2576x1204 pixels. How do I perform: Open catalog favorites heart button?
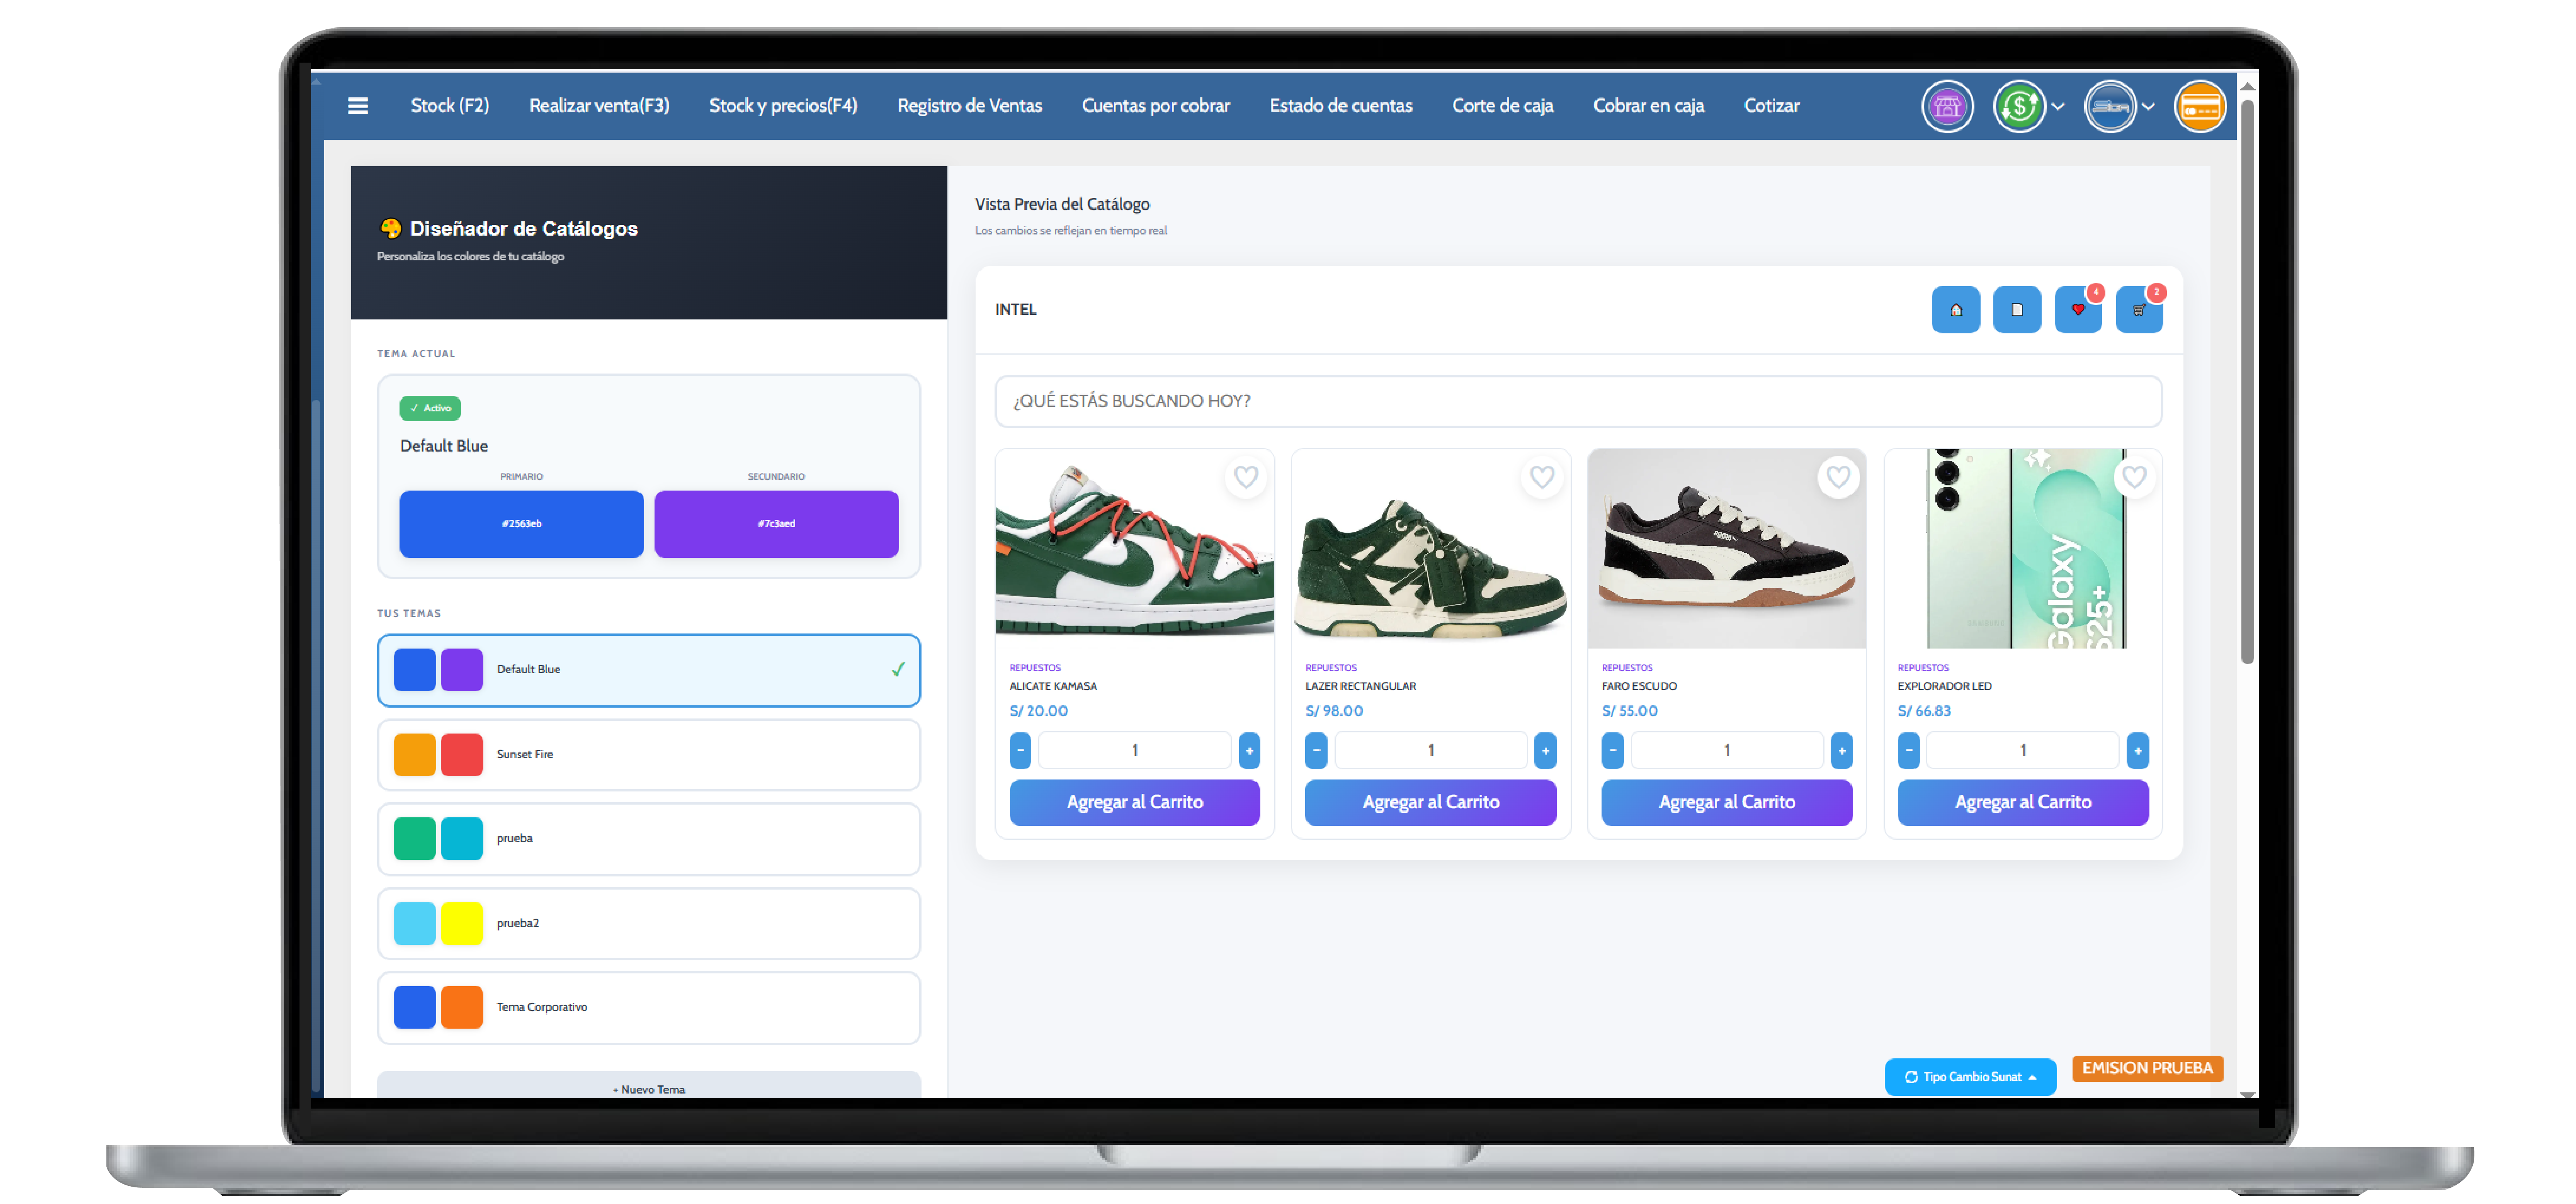(x=2077, y=310)
